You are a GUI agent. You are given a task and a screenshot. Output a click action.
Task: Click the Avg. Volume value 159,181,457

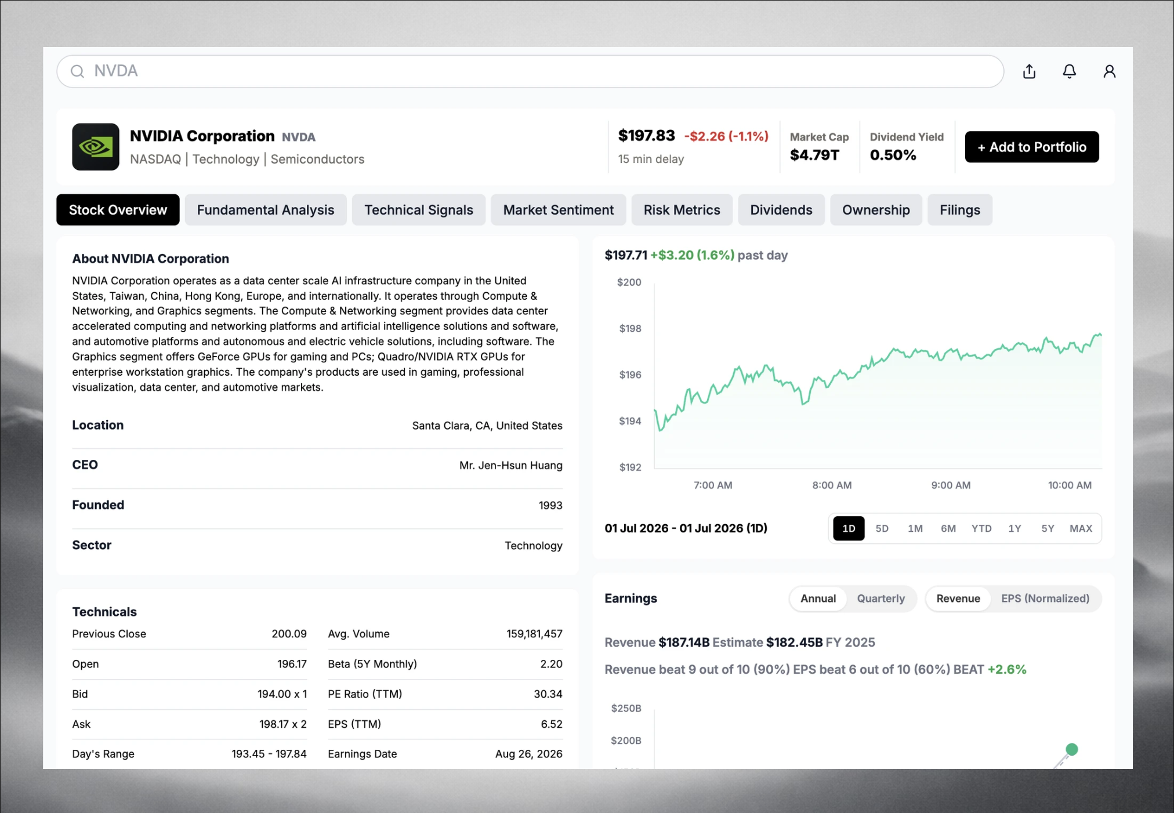pos(534,634)
